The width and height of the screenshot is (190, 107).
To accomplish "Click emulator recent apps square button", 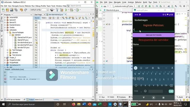I will (163, 97).
